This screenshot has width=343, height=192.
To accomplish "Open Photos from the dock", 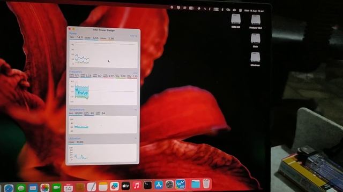I will [45, 187].
